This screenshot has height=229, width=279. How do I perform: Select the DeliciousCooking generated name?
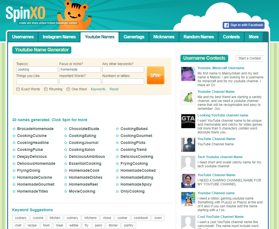[137, 156]
